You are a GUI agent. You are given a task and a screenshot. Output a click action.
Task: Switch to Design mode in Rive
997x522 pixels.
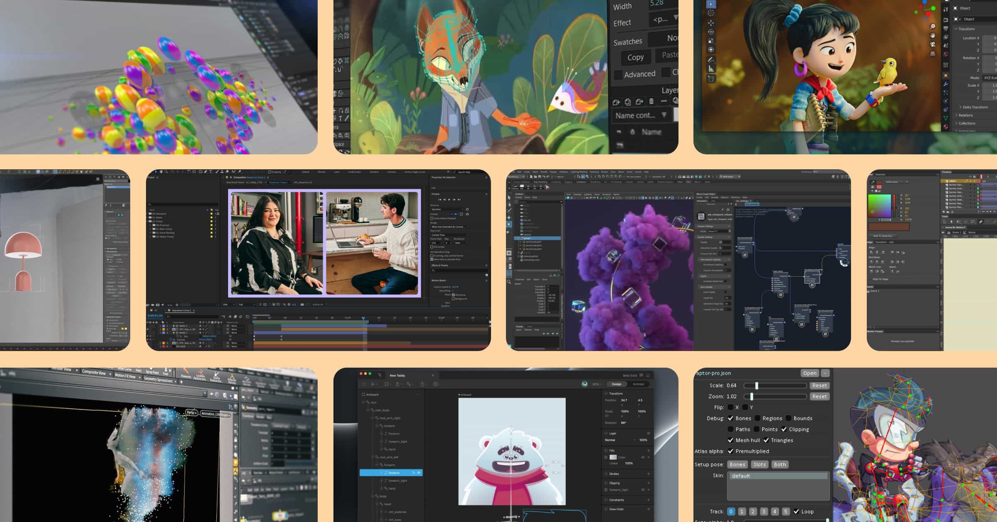(x=617, y=384)
